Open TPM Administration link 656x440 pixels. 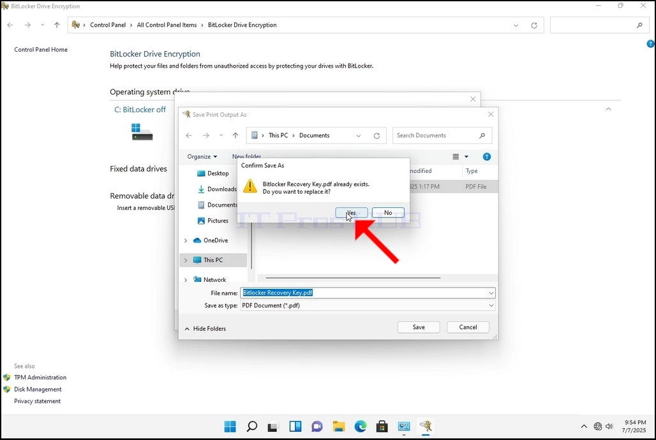tap(40, 378)
